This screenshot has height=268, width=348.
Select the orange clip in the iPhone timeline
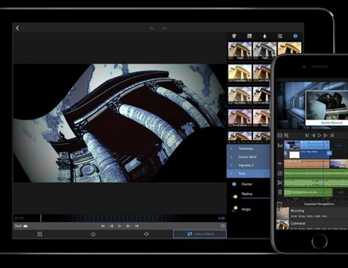[307, 164]
